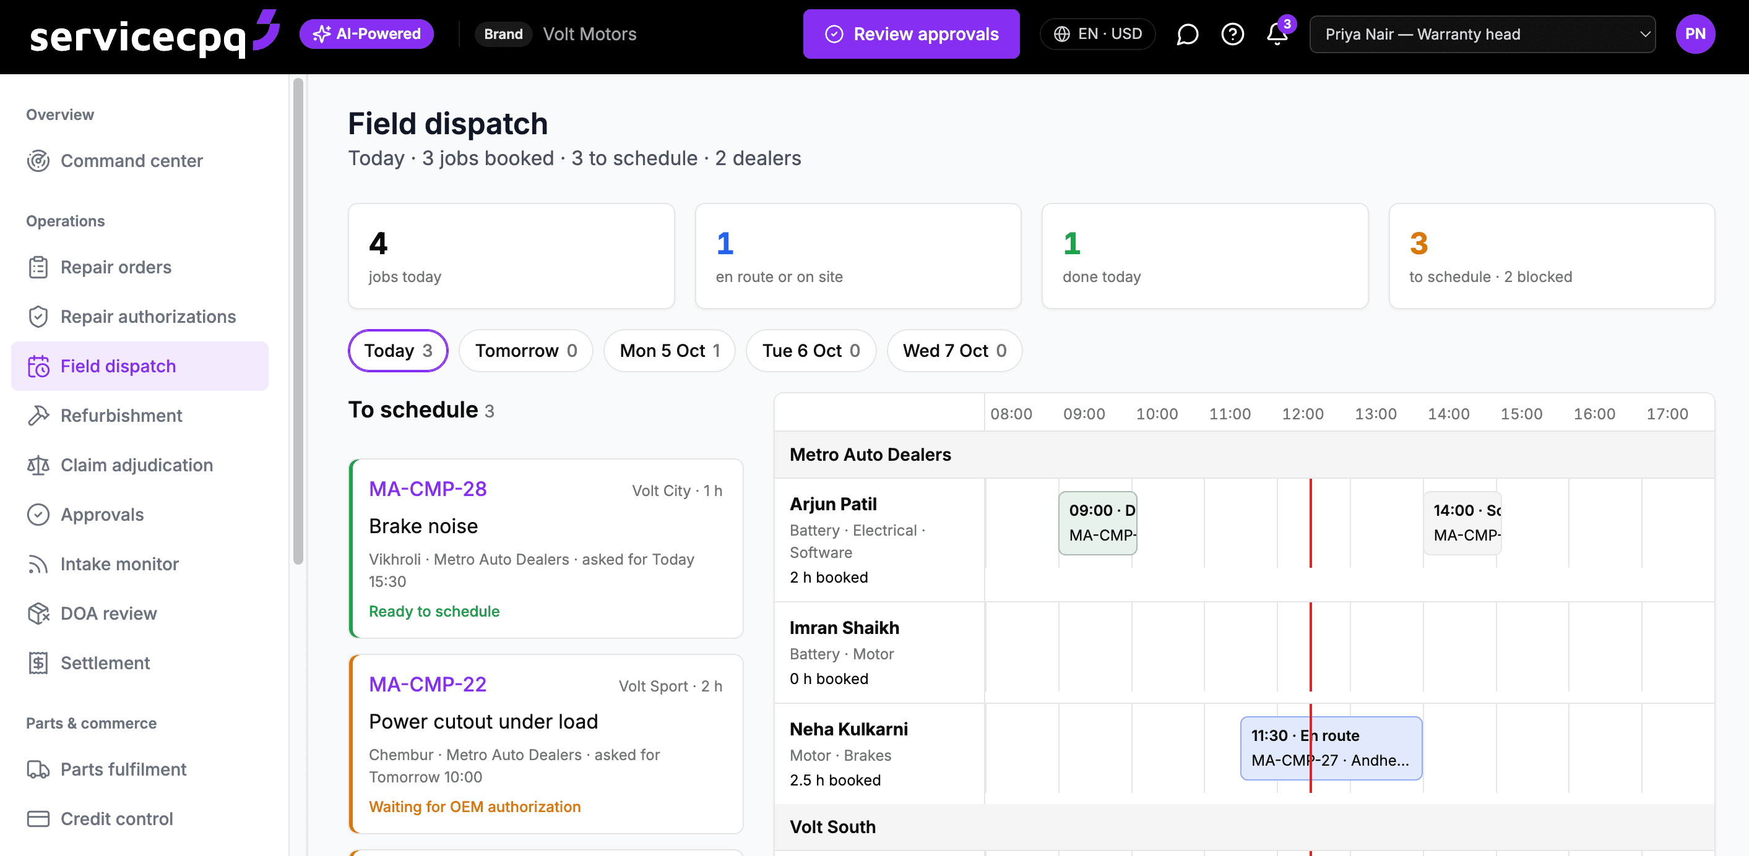Click the Intake monitor feed icon
This screenshot has width=1749, height=856.
click(38, 564)
